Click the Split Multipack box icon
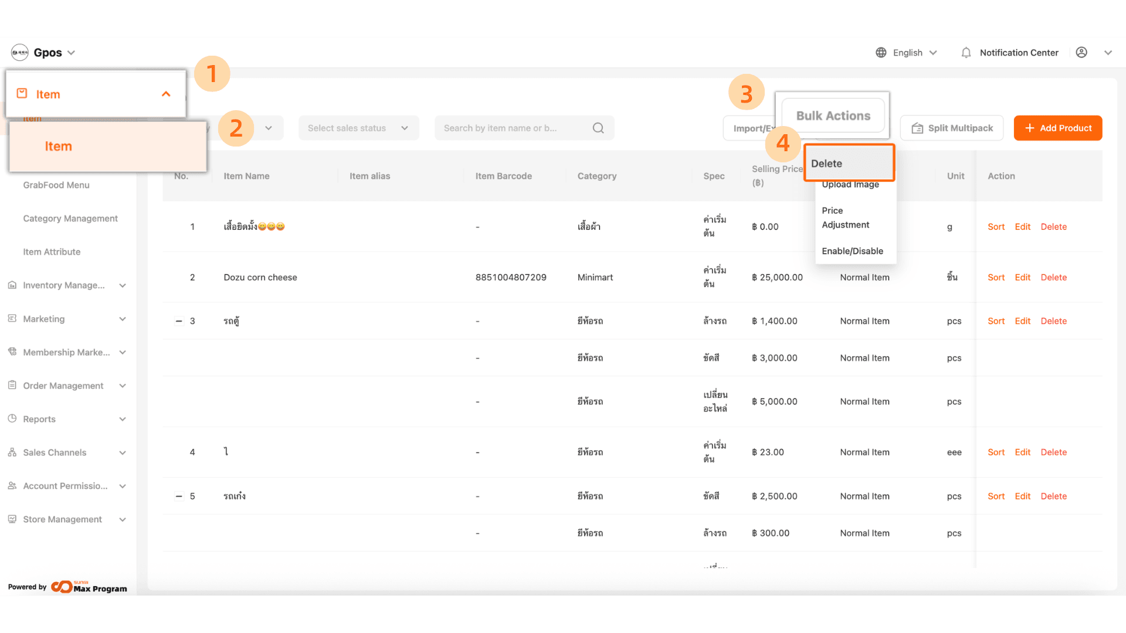1126x633 pixels. click(x=917, y=128)
